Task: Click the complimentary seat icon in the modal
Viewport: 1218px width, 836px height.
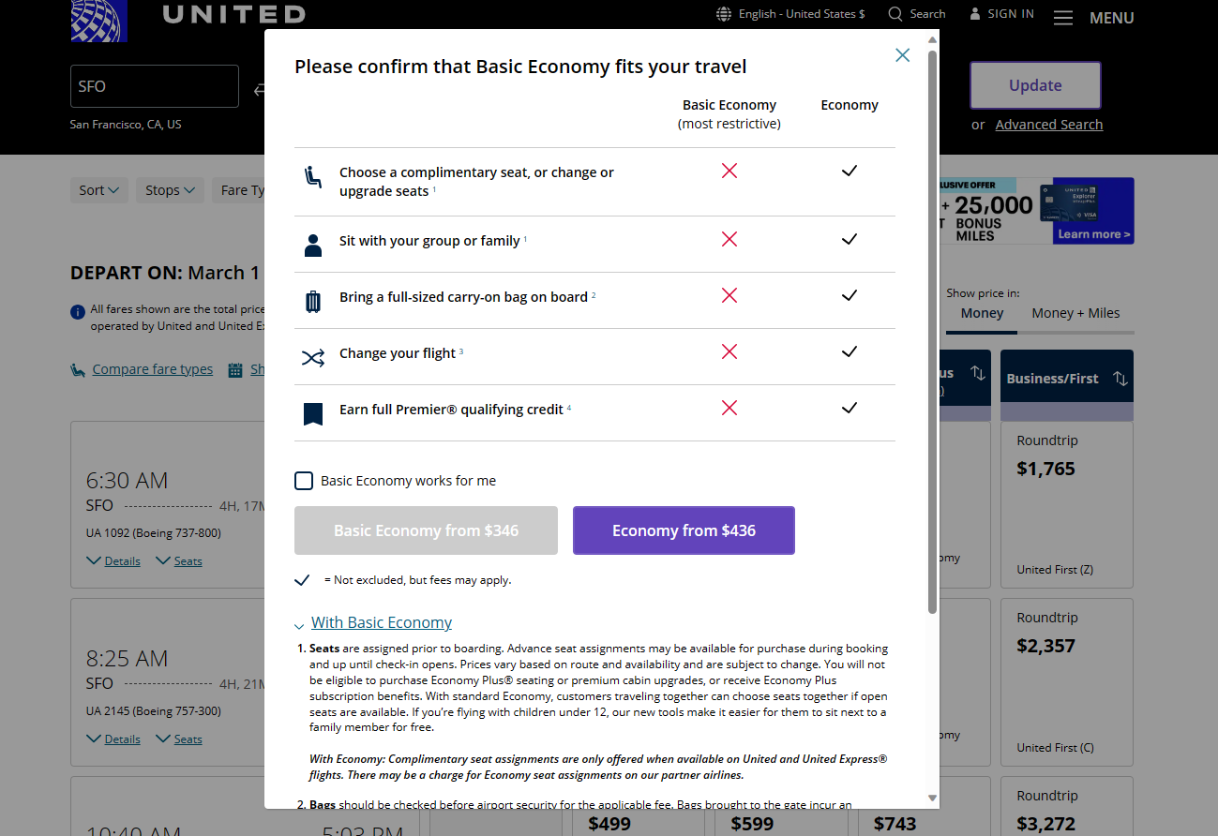Action: [x=312, y=178]
